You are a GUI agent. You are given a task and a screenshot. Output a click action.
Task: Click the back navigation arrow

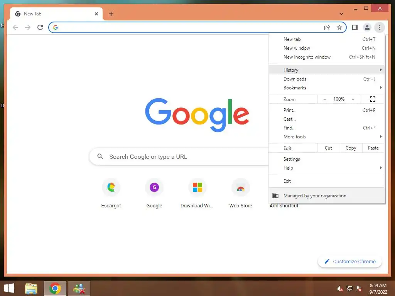15,27
